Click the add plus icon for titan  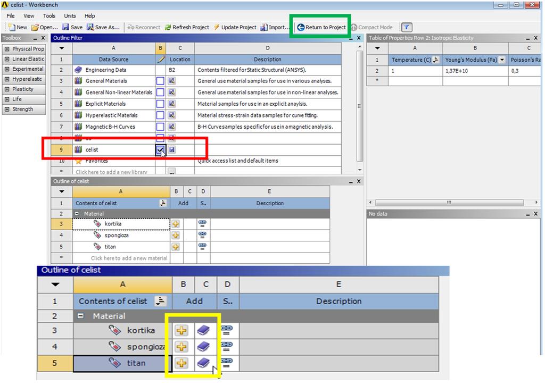(x=176, y=247)
